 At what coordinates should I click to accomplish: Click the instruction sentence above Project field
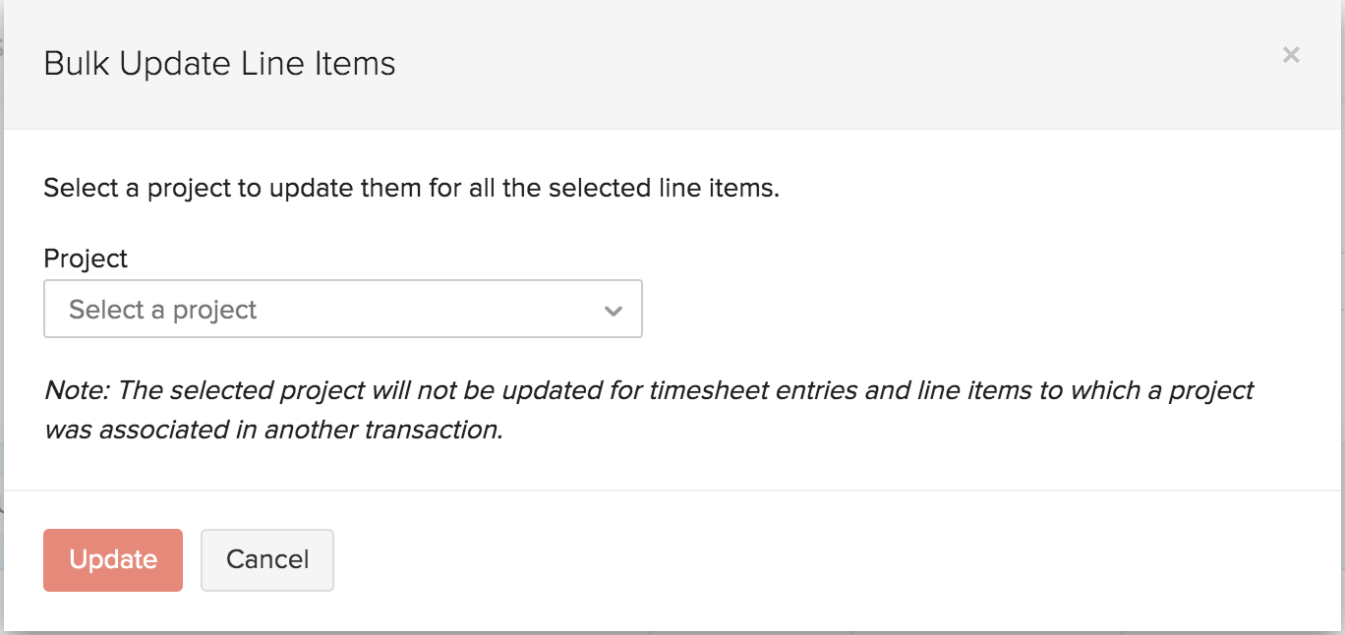411,188
